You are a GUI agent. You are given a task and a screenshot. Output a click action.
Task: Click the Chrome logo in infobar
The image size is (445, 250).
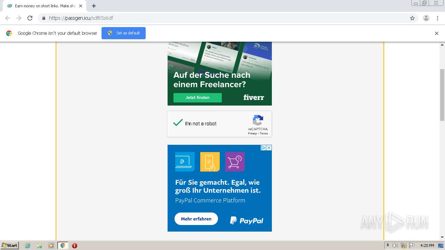click(9, 33)
